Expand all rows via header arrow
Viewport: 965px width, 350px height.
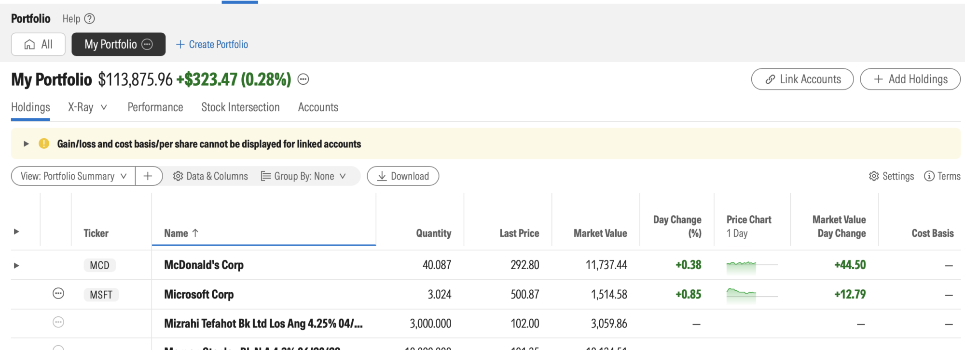click(16, 232)
